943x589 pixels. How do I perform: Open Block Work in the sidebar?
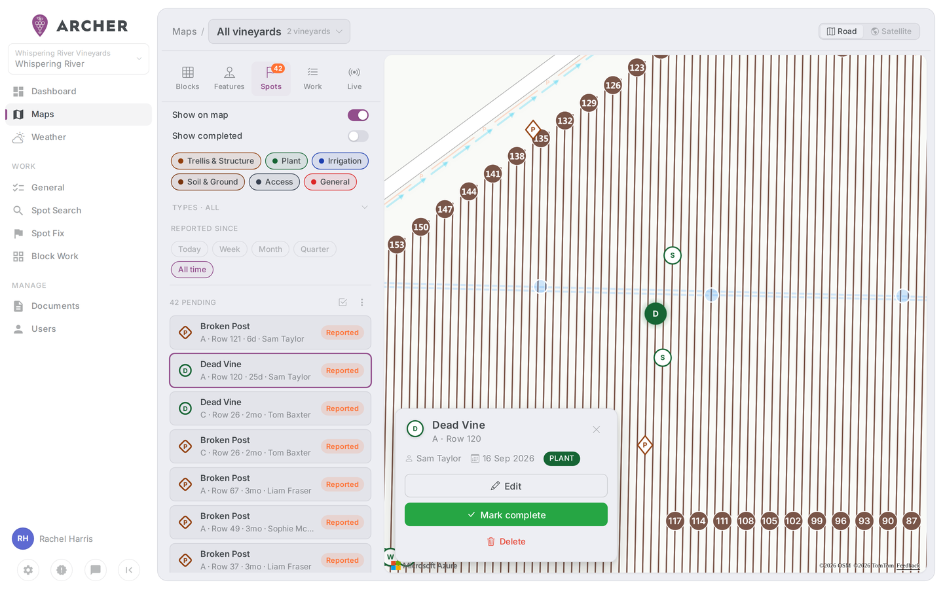click(79, 257)
